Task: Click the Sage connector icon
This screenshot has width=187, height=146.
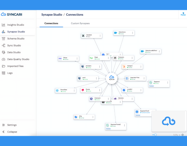Action: (91, 58)
